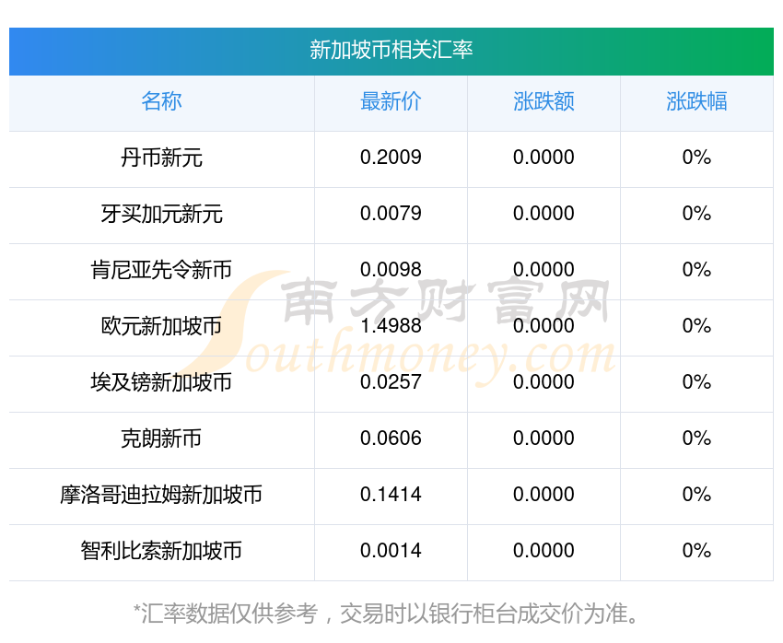
Task: Select the latest price value 0.0257
Action: 391,382
